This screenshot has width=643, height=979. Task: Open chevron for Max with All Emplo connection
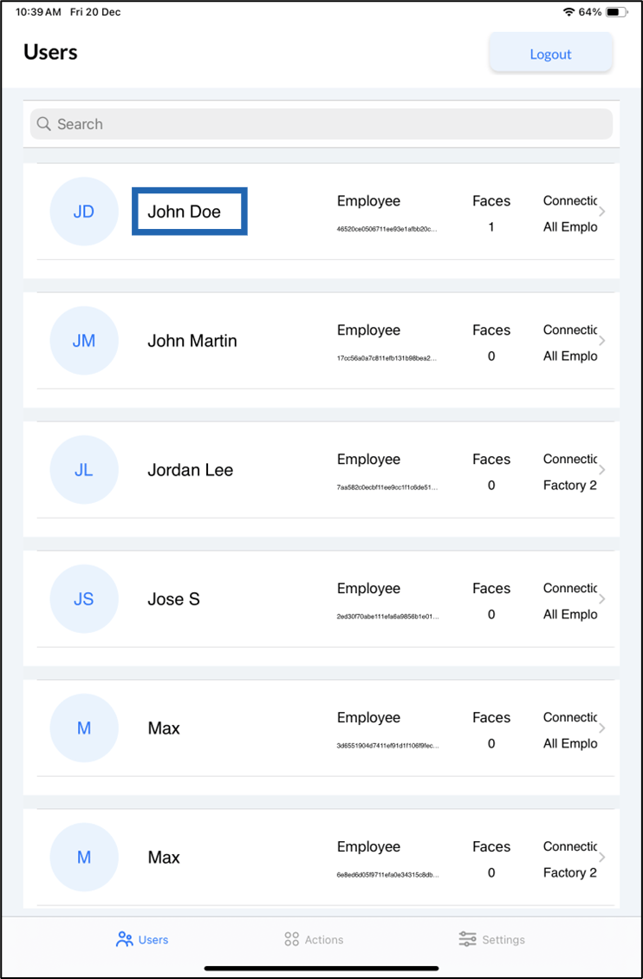click(x=602, y=728)
